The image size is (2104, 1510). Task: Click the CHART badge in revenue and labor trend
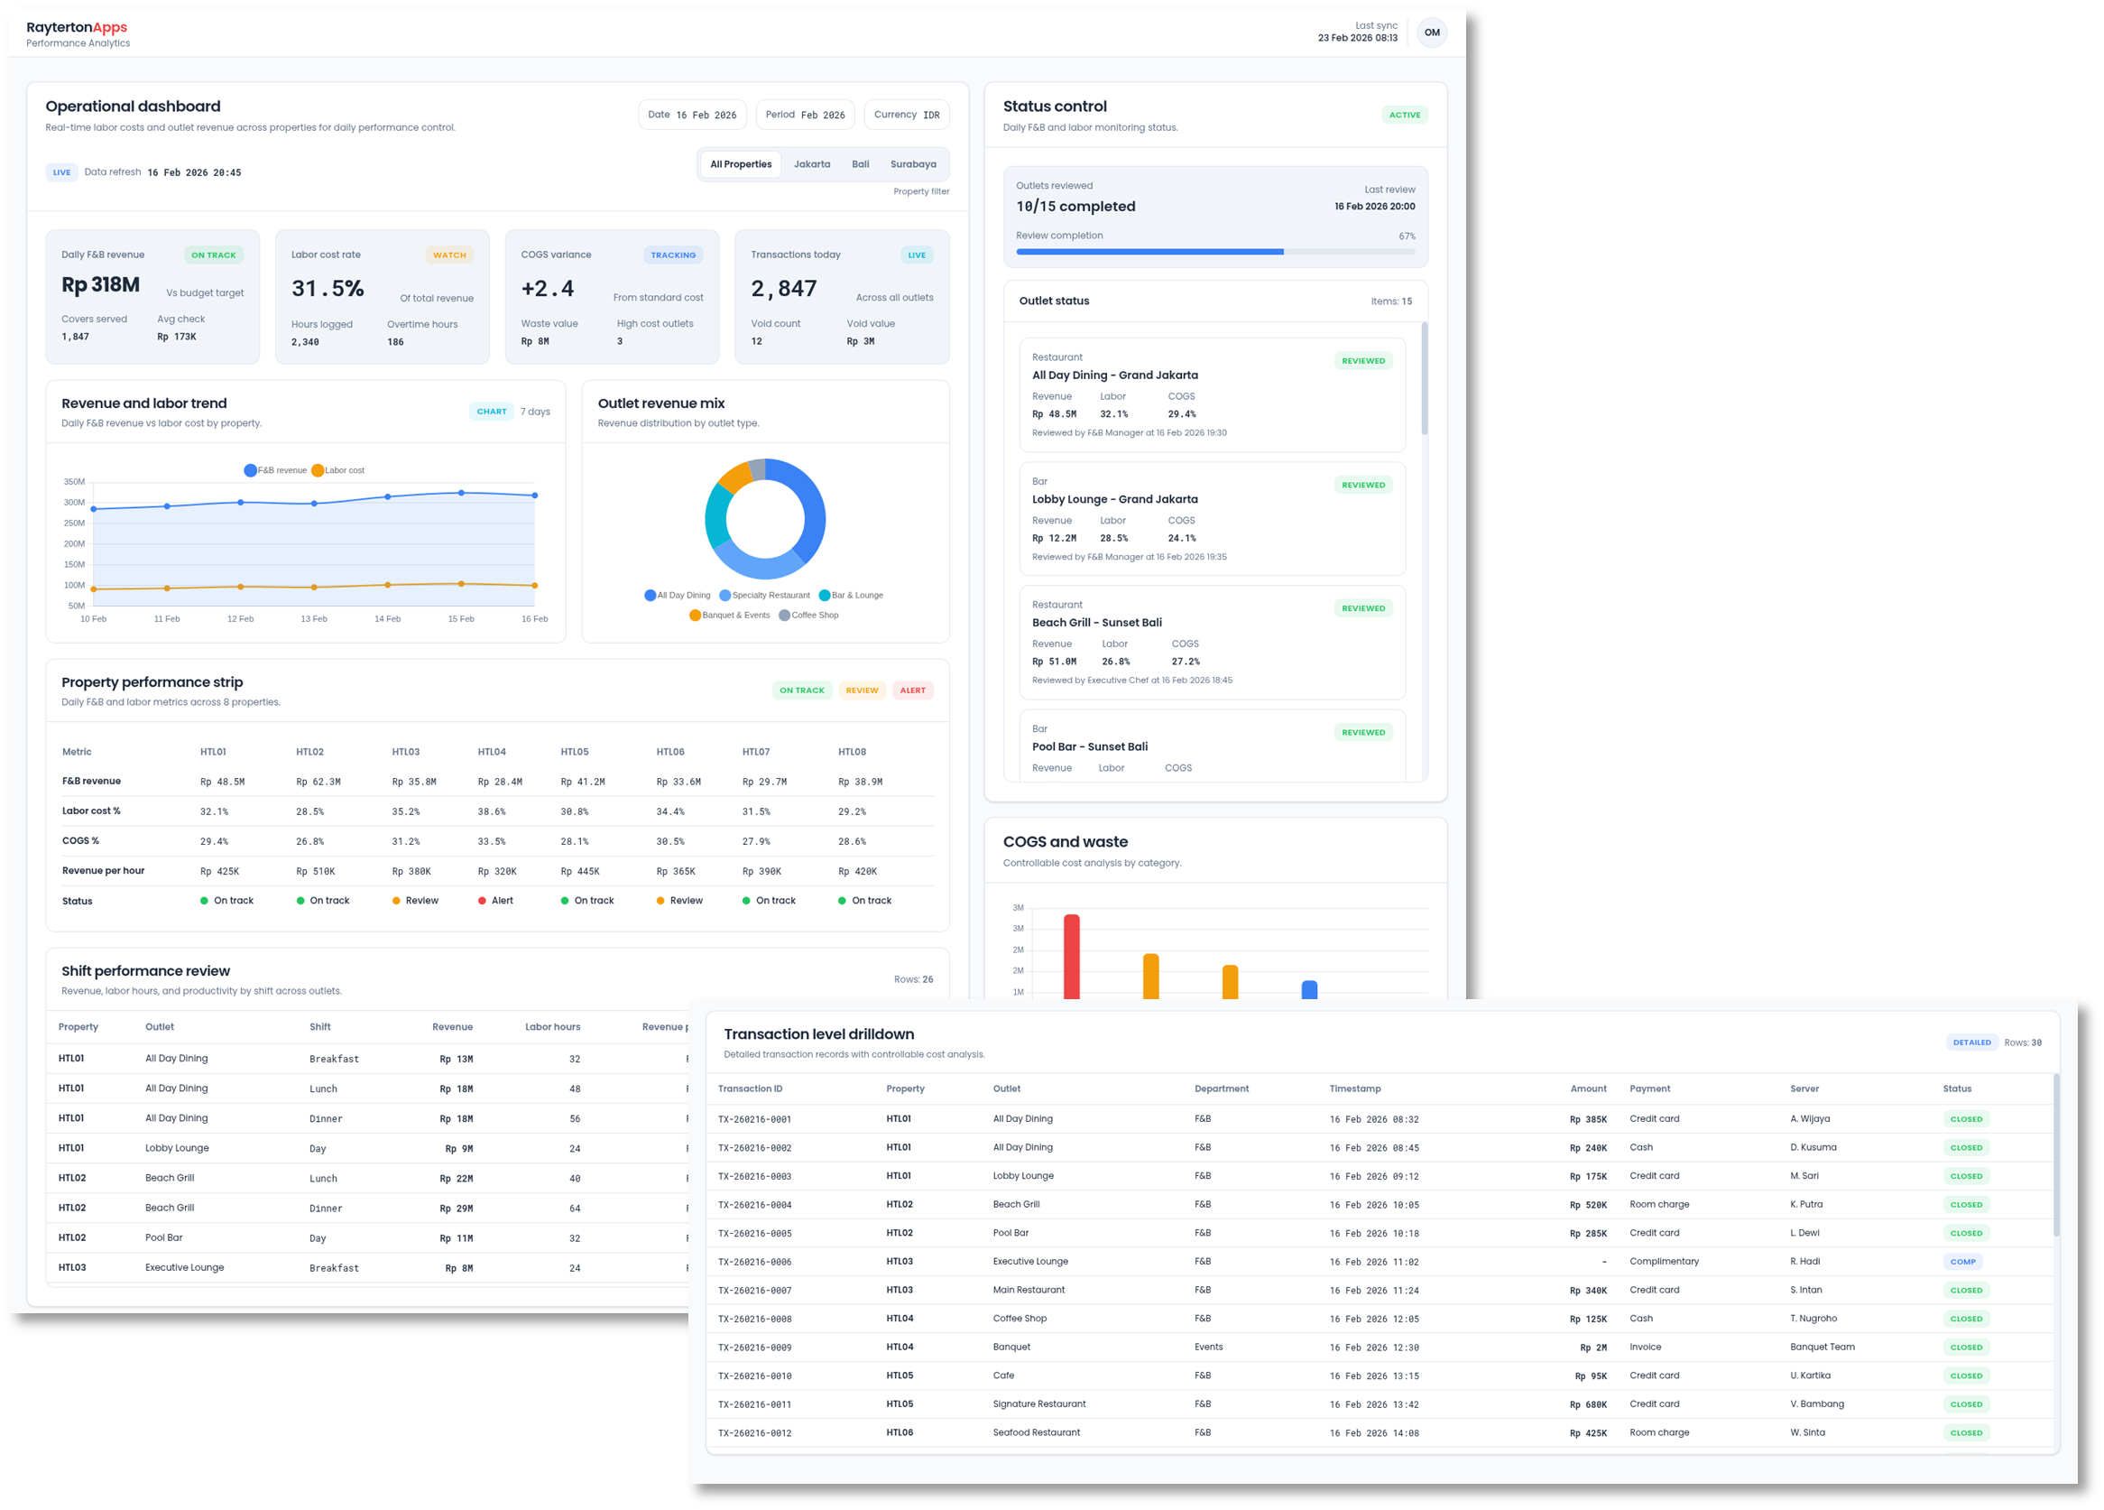[492, 412]
